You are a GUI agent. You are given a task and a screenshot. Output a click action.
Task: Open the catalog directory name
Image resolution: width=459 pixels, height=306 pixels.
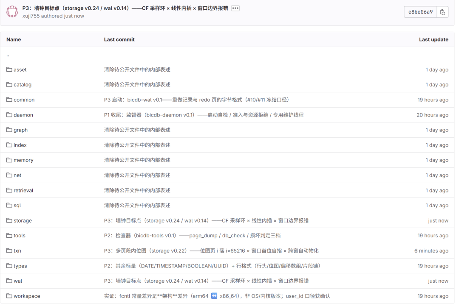[23, 85]
